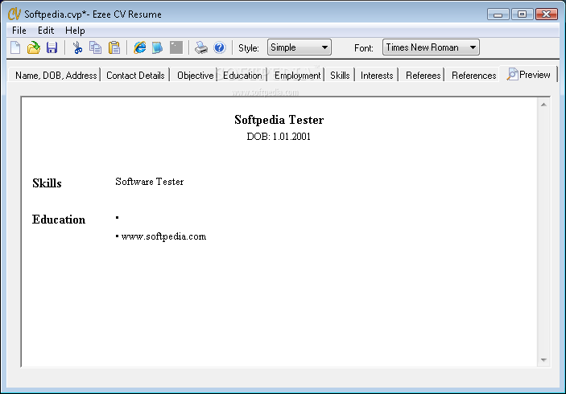Minimize the Ezee CV Resume window
Viewport: 566px width, 394px height.
pyautogui.click(x=498, y=14)
